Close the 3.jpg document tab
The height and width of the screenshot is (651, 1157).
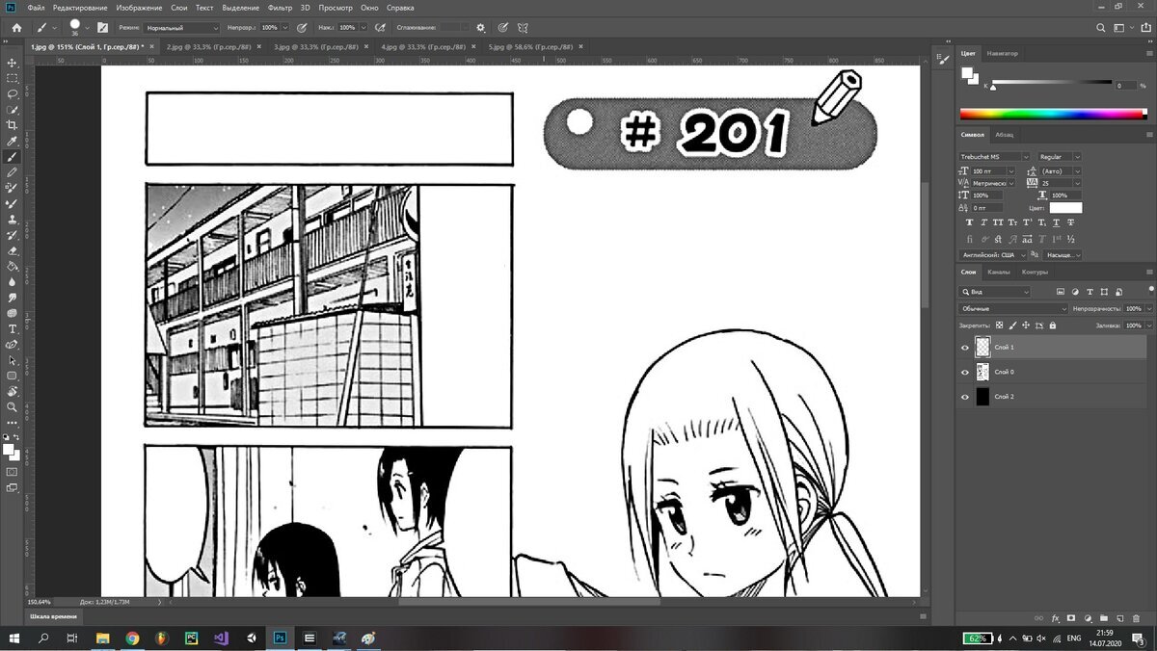[366, 45]
